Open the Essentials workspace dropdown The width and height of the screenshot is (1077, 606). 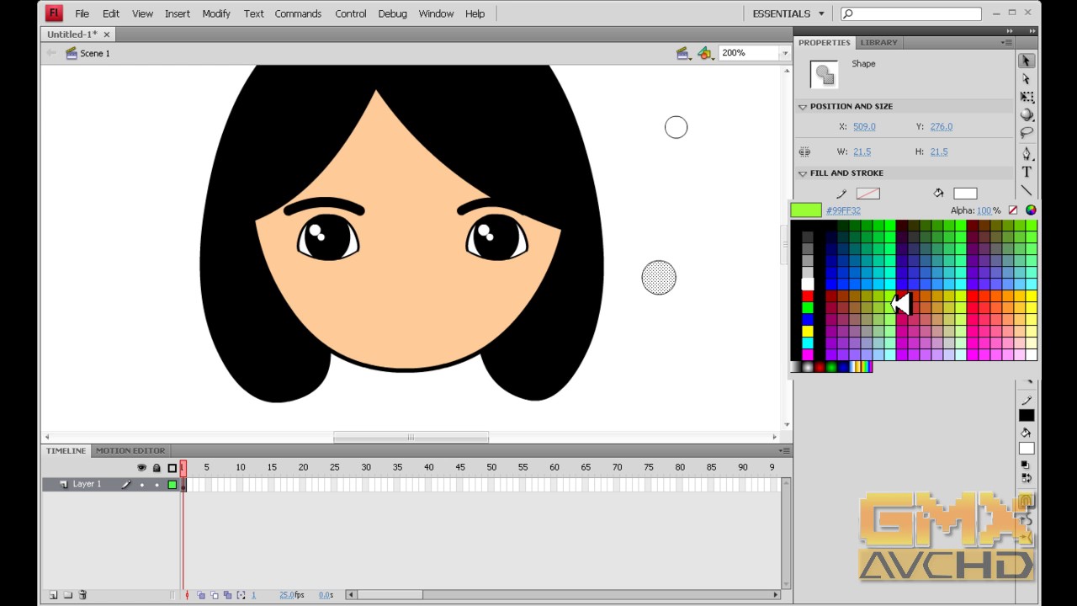(x=788, y=13)
